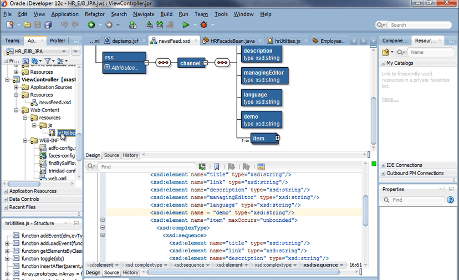Click the green Run play icon

coord(186,25)
